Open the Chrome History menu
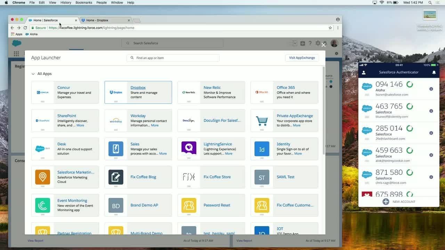The width and height of the screenshot is (445, 250). click(66, 2)
